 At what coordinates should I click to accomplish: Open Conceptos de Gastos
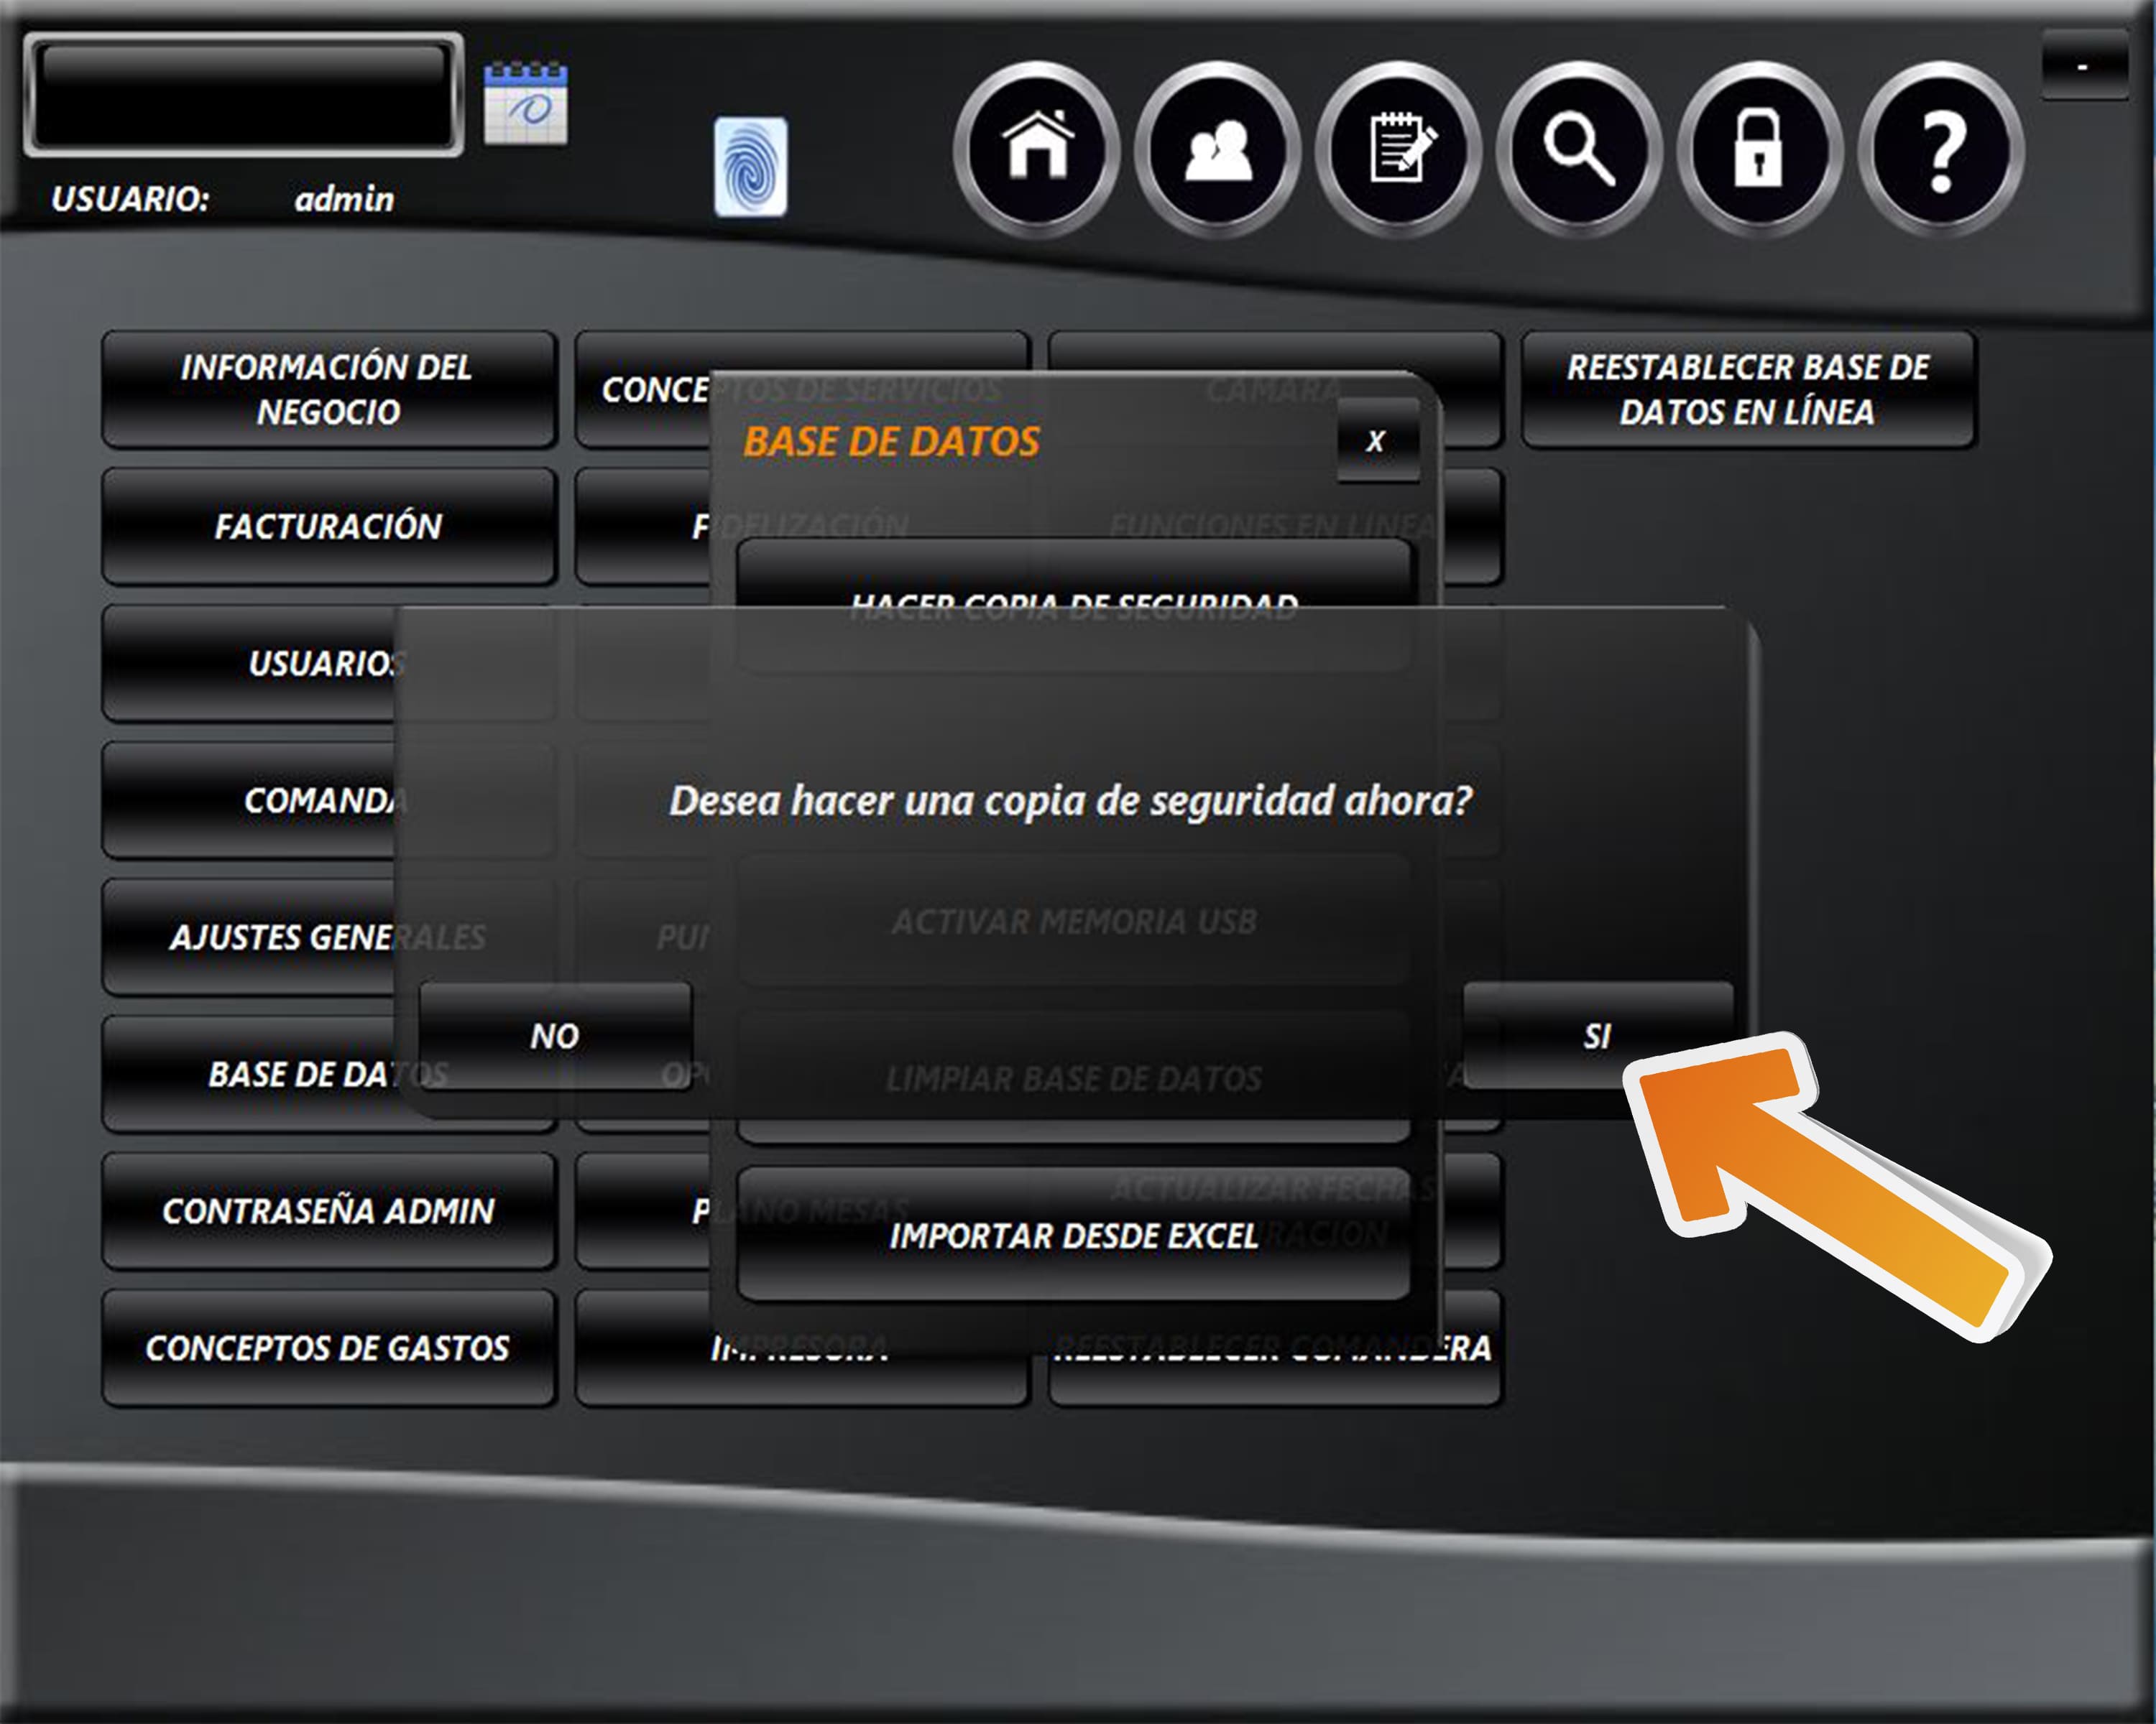tap(328, 1347)
